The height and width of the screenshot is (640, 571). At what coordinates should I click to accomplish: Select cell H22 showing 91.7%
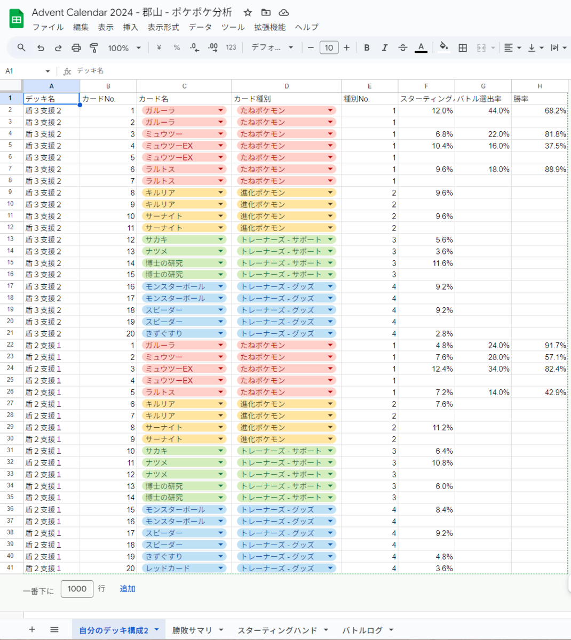tap(540, 345)
